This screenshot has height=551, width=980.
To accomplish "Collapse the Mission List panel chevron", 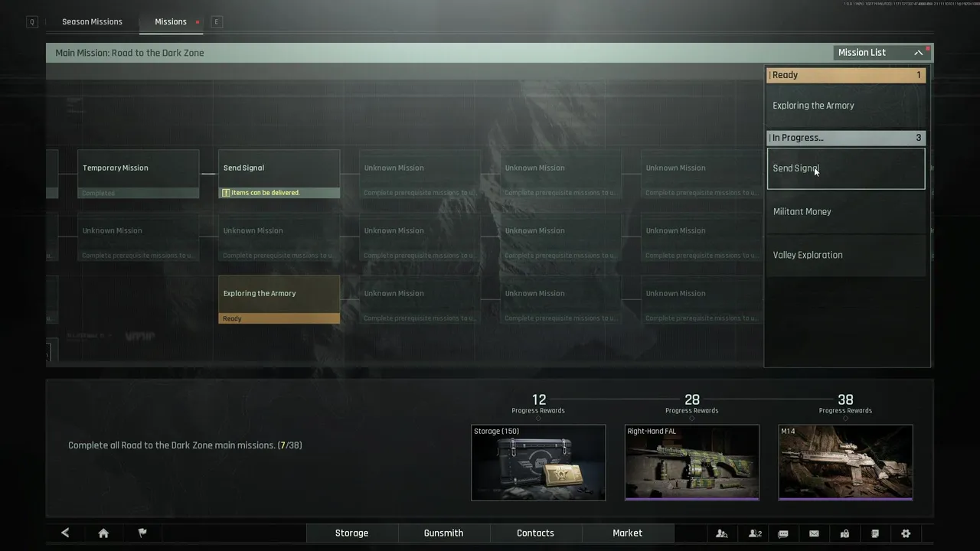I will [918, 53].
